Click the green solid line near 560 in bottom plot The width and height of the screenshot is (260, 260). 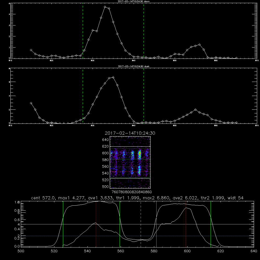click(120, 224)
